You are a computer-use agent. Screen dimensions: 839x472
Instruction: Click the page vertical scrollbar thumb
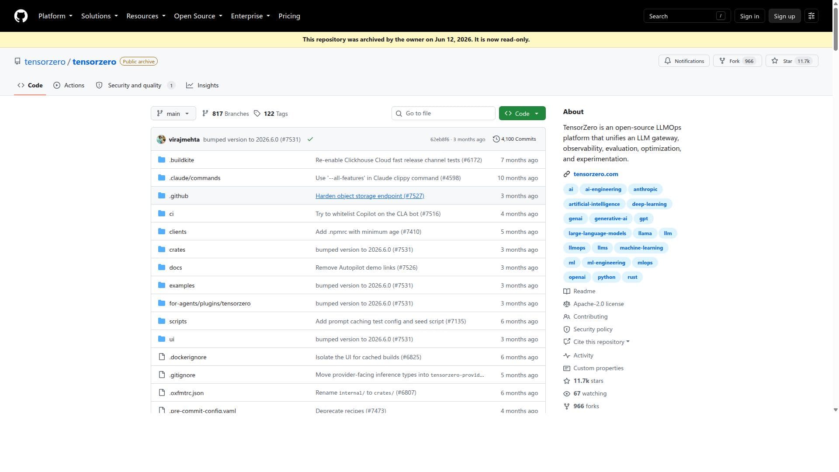tap(836, 28)
